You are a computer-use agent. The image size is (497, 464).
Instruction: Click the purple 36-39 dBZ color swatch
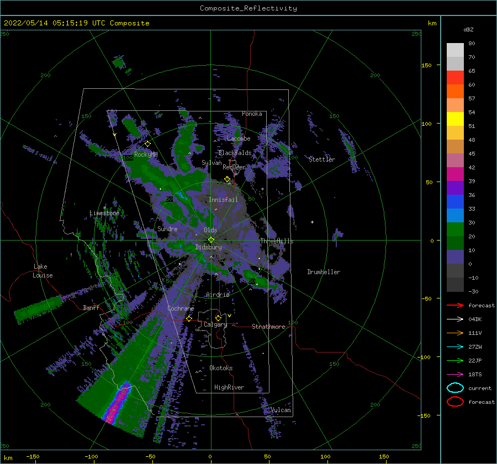tap(455, 188)
